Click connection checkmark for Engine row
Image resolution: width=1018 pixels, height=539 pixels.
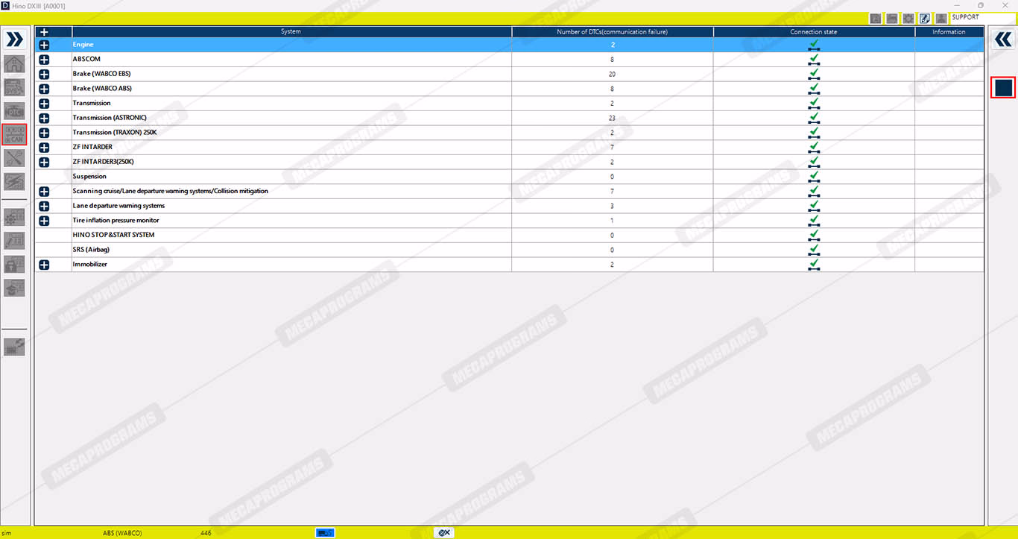814,45
